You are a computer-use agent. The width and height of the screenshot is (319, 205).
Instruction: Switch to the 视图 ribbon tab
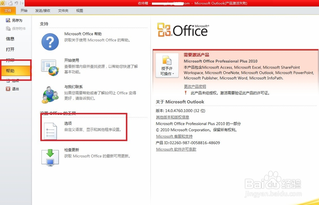pyautogui.click(x=79, y=11)
